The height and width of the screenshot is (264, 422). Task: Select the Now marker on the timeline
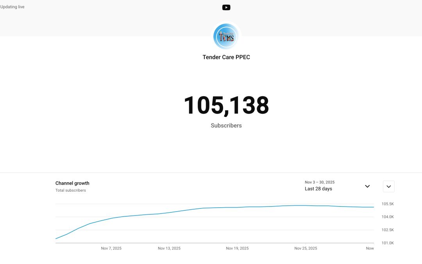tap(370, 248)
